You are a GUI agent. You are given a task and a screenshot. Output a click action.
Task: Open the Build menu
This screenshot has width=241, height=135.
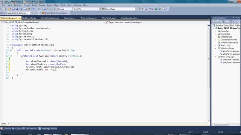(x=34, y=5)
